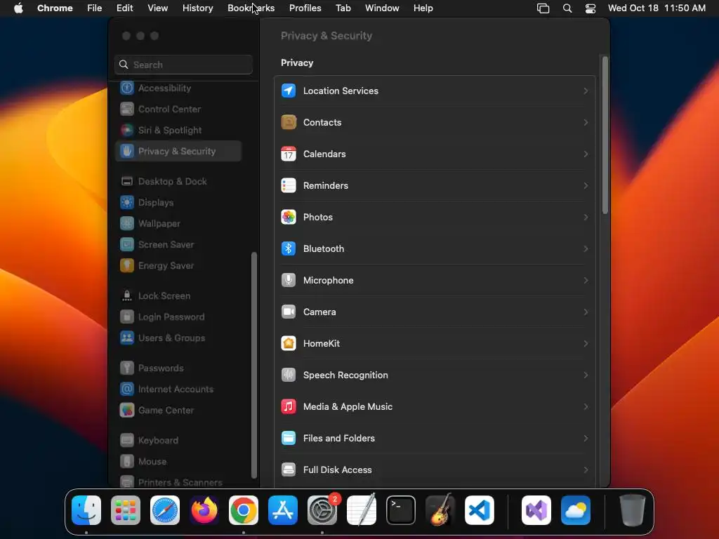Expand the Calendars row chevron
Image resolution: width=719 pixels, height=539 pixels.
click(x=586, y=154)
